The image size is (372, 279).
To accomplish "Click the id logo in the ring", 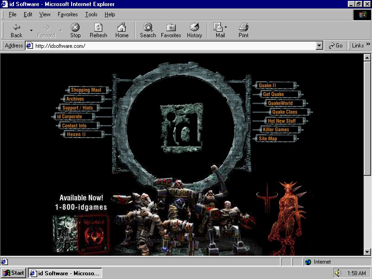I will coord(182,127).
